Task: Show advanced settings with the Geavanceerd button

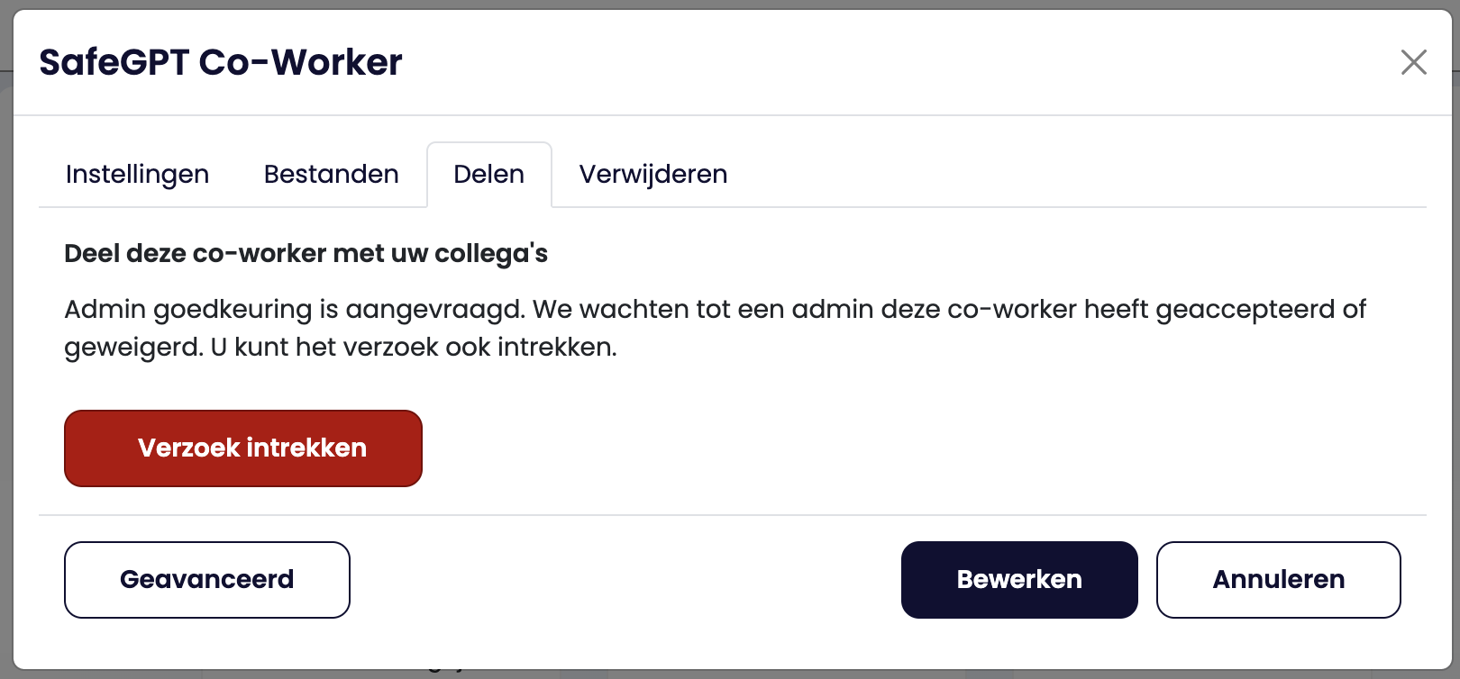Action: pyautogui.click(x=207, y=580)
